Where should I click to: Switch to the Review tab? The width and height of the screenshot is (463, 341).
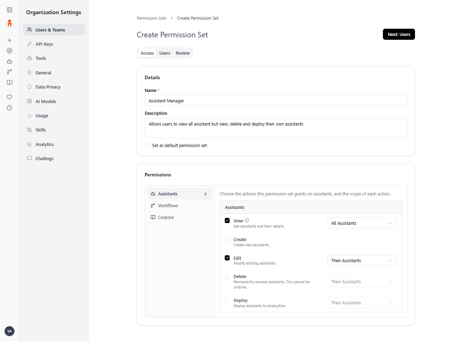183,53
